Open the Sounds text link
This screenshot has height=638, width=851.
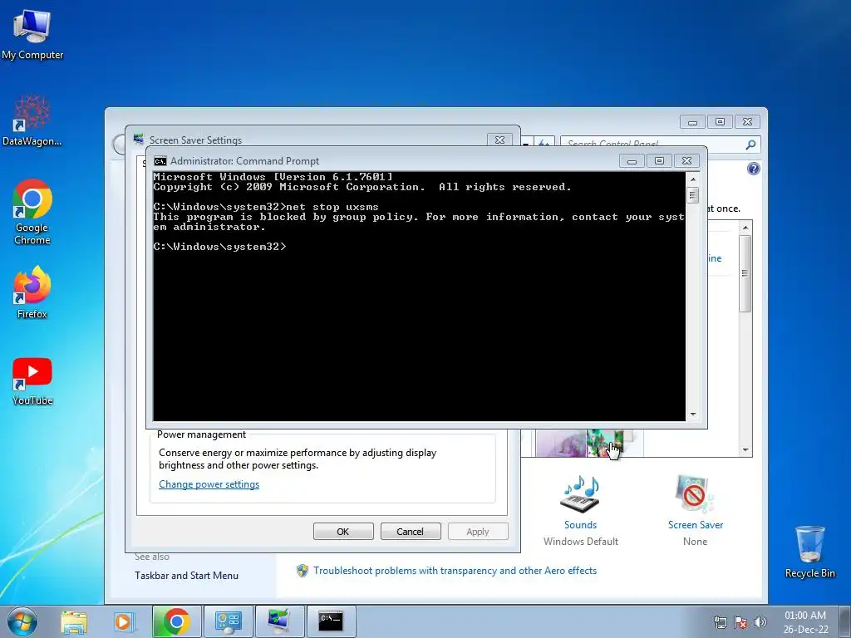580,525
